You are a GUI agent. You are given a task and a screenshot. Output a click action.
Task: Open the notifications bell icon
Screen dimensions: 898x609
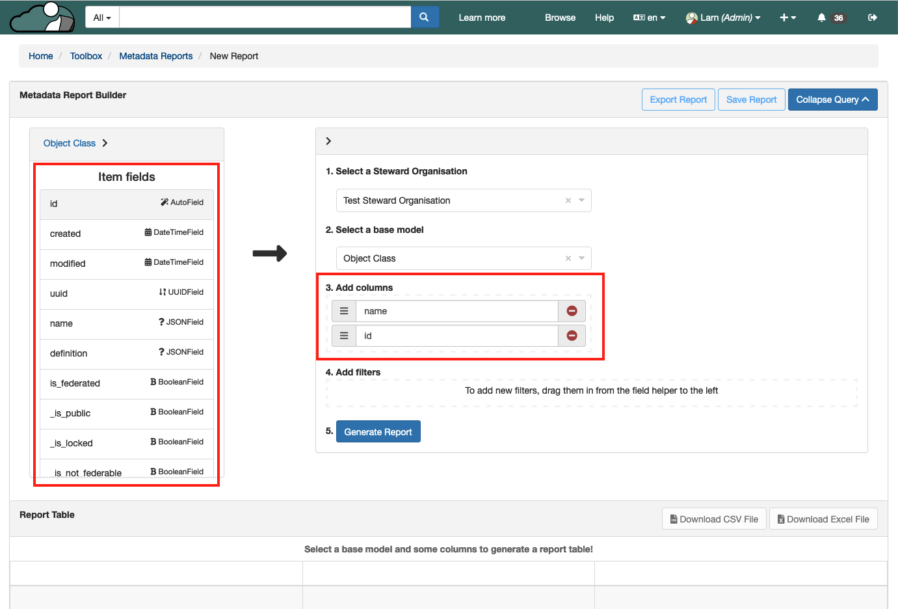tap(821, 18)
